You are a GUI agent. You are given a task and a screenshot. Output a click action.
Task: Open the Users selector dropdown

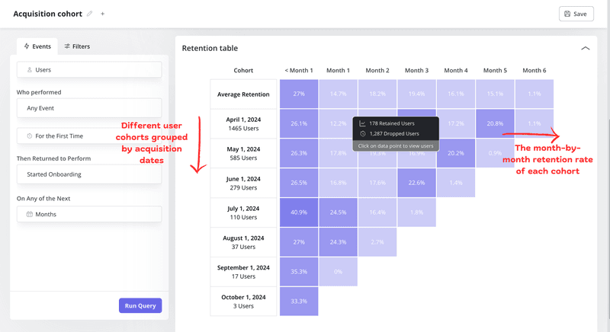tap(89, 69)
